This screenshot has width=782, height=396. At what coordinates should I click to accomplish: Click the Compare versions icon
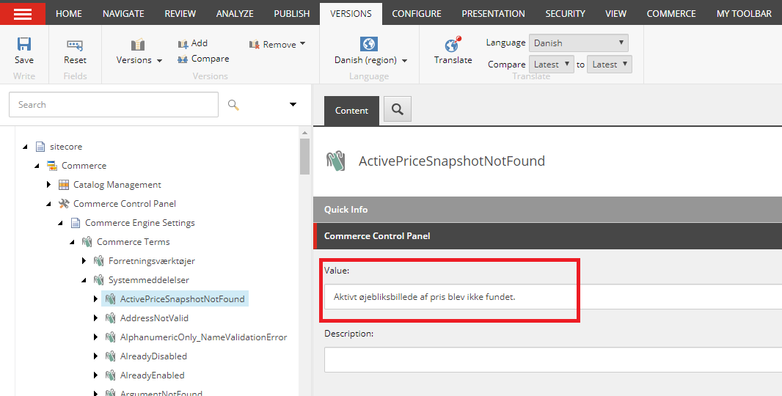(x=183, y=59)
